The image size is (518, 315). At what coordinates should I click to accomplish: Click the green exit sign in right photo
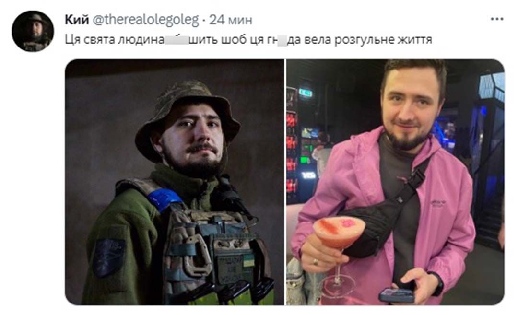tap(305, 93)
